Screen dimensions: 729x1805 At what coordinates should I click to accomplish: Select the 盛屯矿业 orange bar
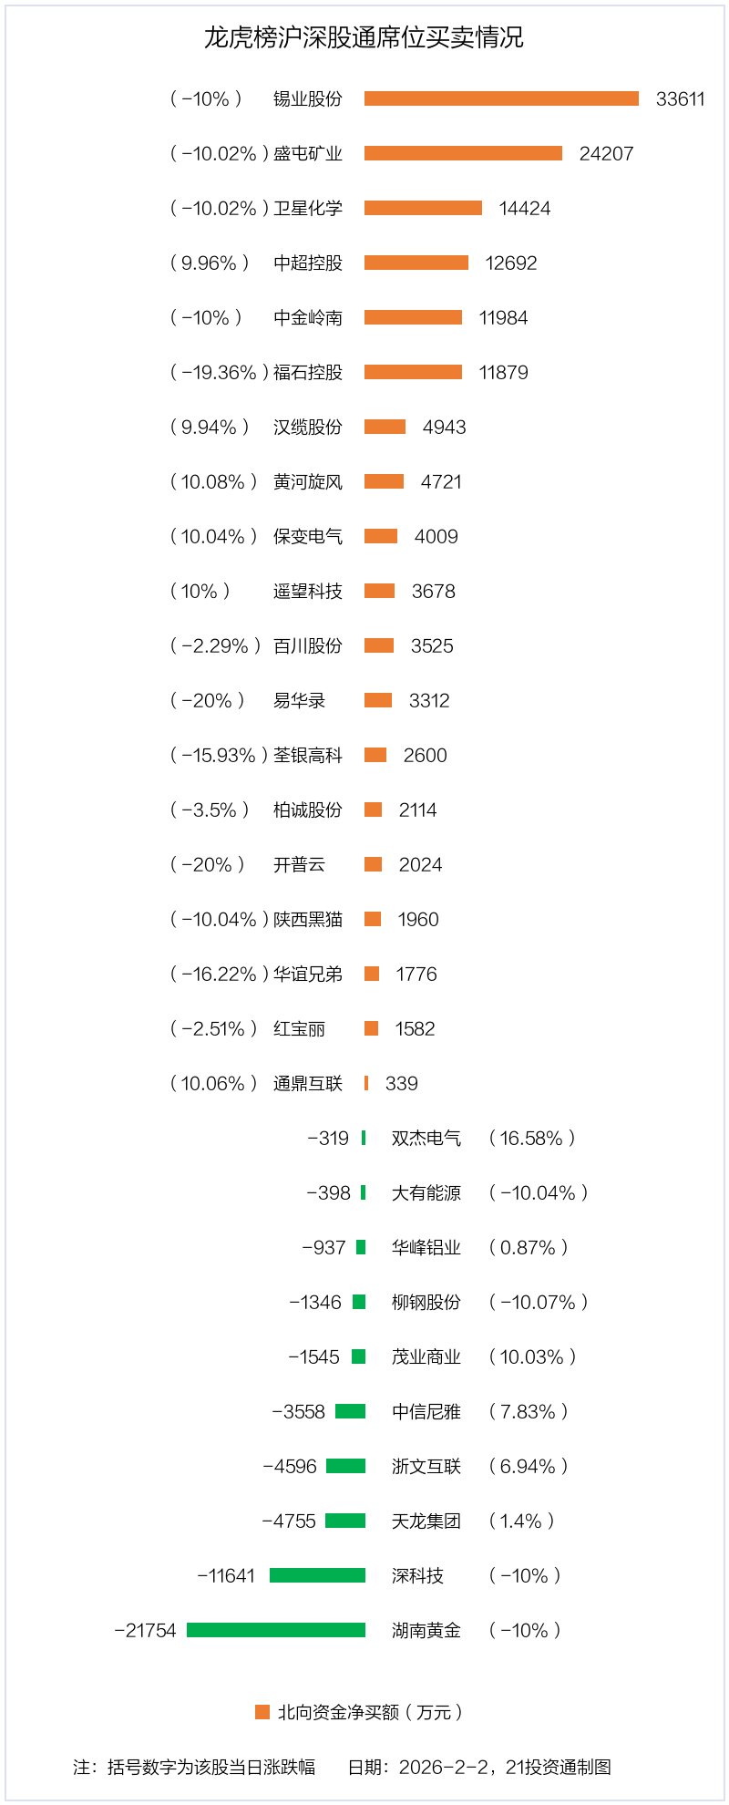(463, 153)
